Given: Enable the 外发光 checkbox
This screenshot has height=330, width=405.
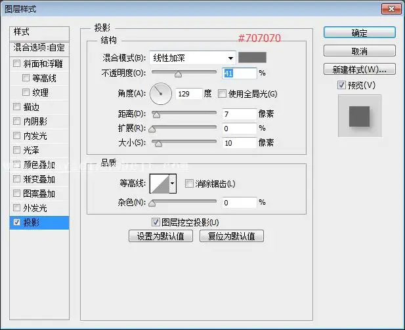Looking at the screenshot, I should coord(16,207).
